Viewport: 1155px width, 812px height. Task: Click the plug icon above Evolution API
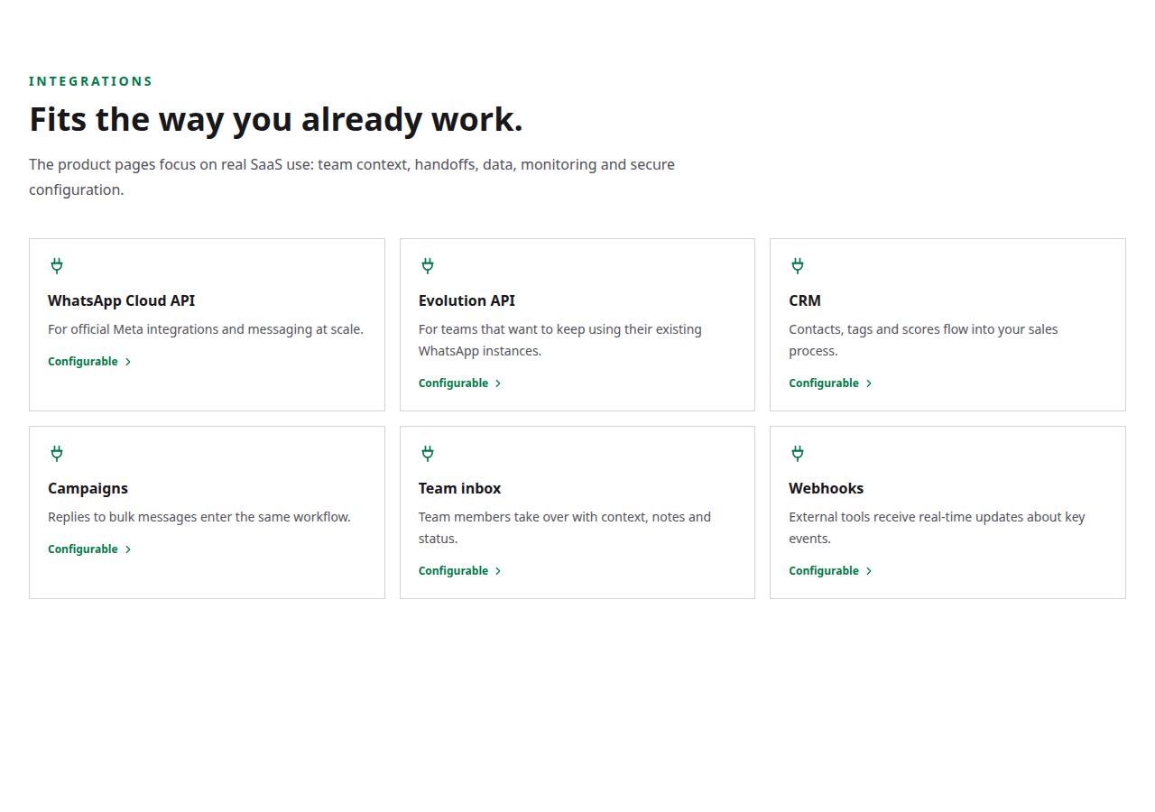(x=428, y=265)
